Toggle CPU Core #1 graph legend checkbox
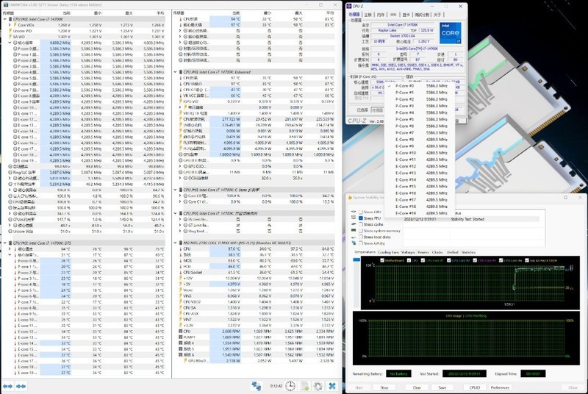This screenshot has height=394, width=588. click(x=423, y=260)
